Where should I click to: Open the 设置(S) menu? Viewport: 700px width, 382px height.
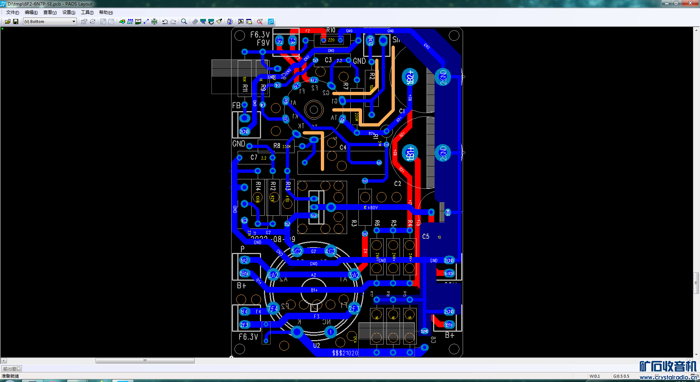69,12
